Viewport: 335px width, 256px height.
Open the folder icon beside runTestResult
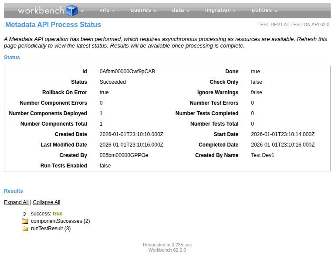click(x=25, y=229)
